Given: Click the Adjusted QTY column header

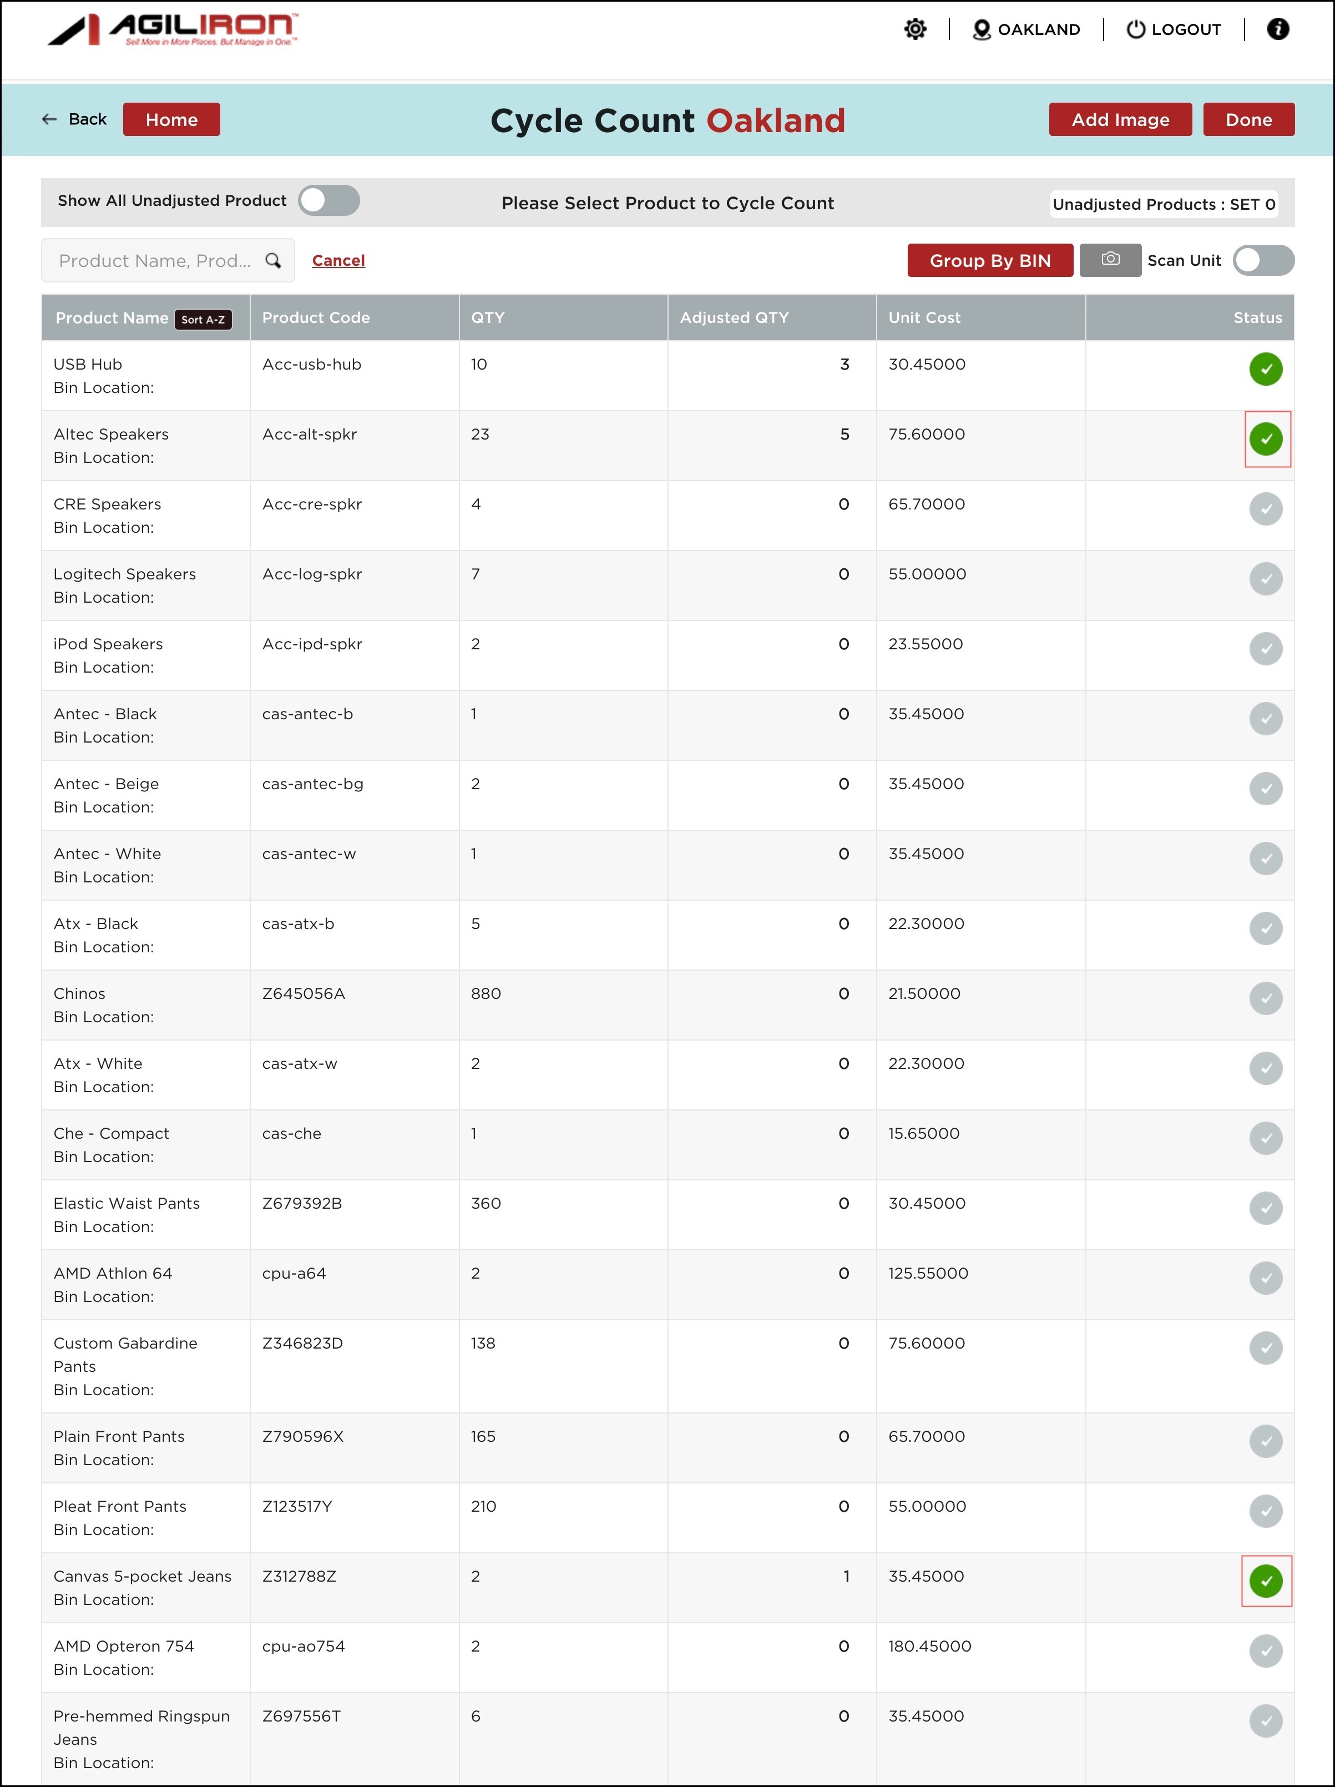Looking at the screenshot, I should point(734,317).
